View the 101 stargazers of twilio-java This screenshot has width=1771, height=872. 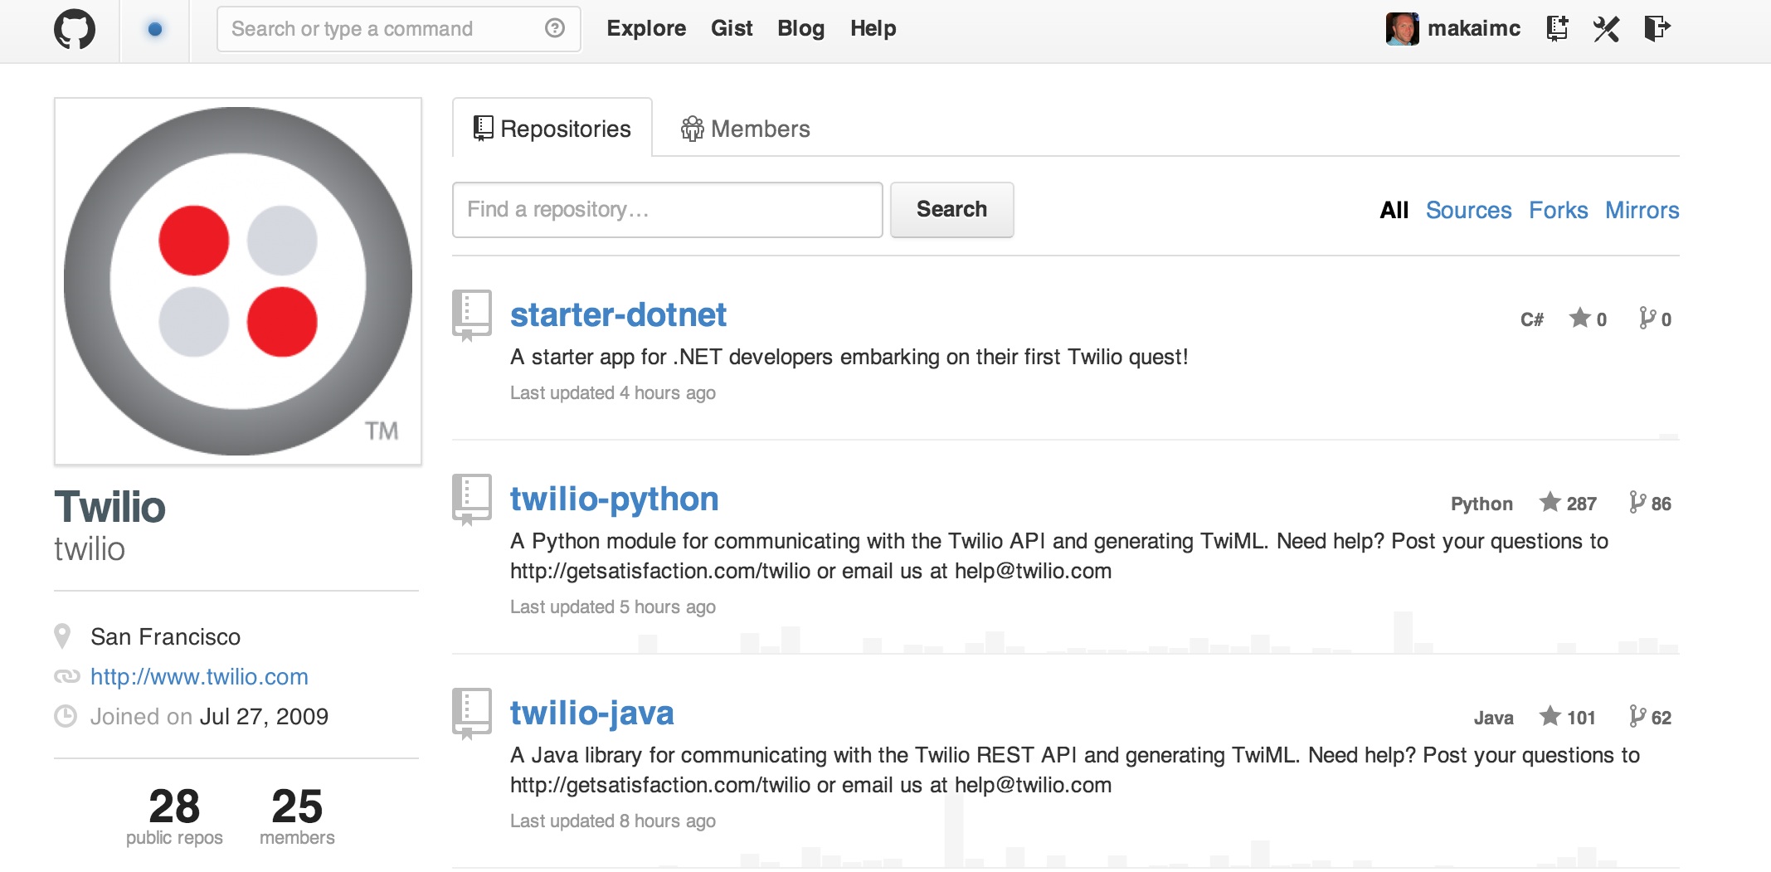click(1568, 717)
